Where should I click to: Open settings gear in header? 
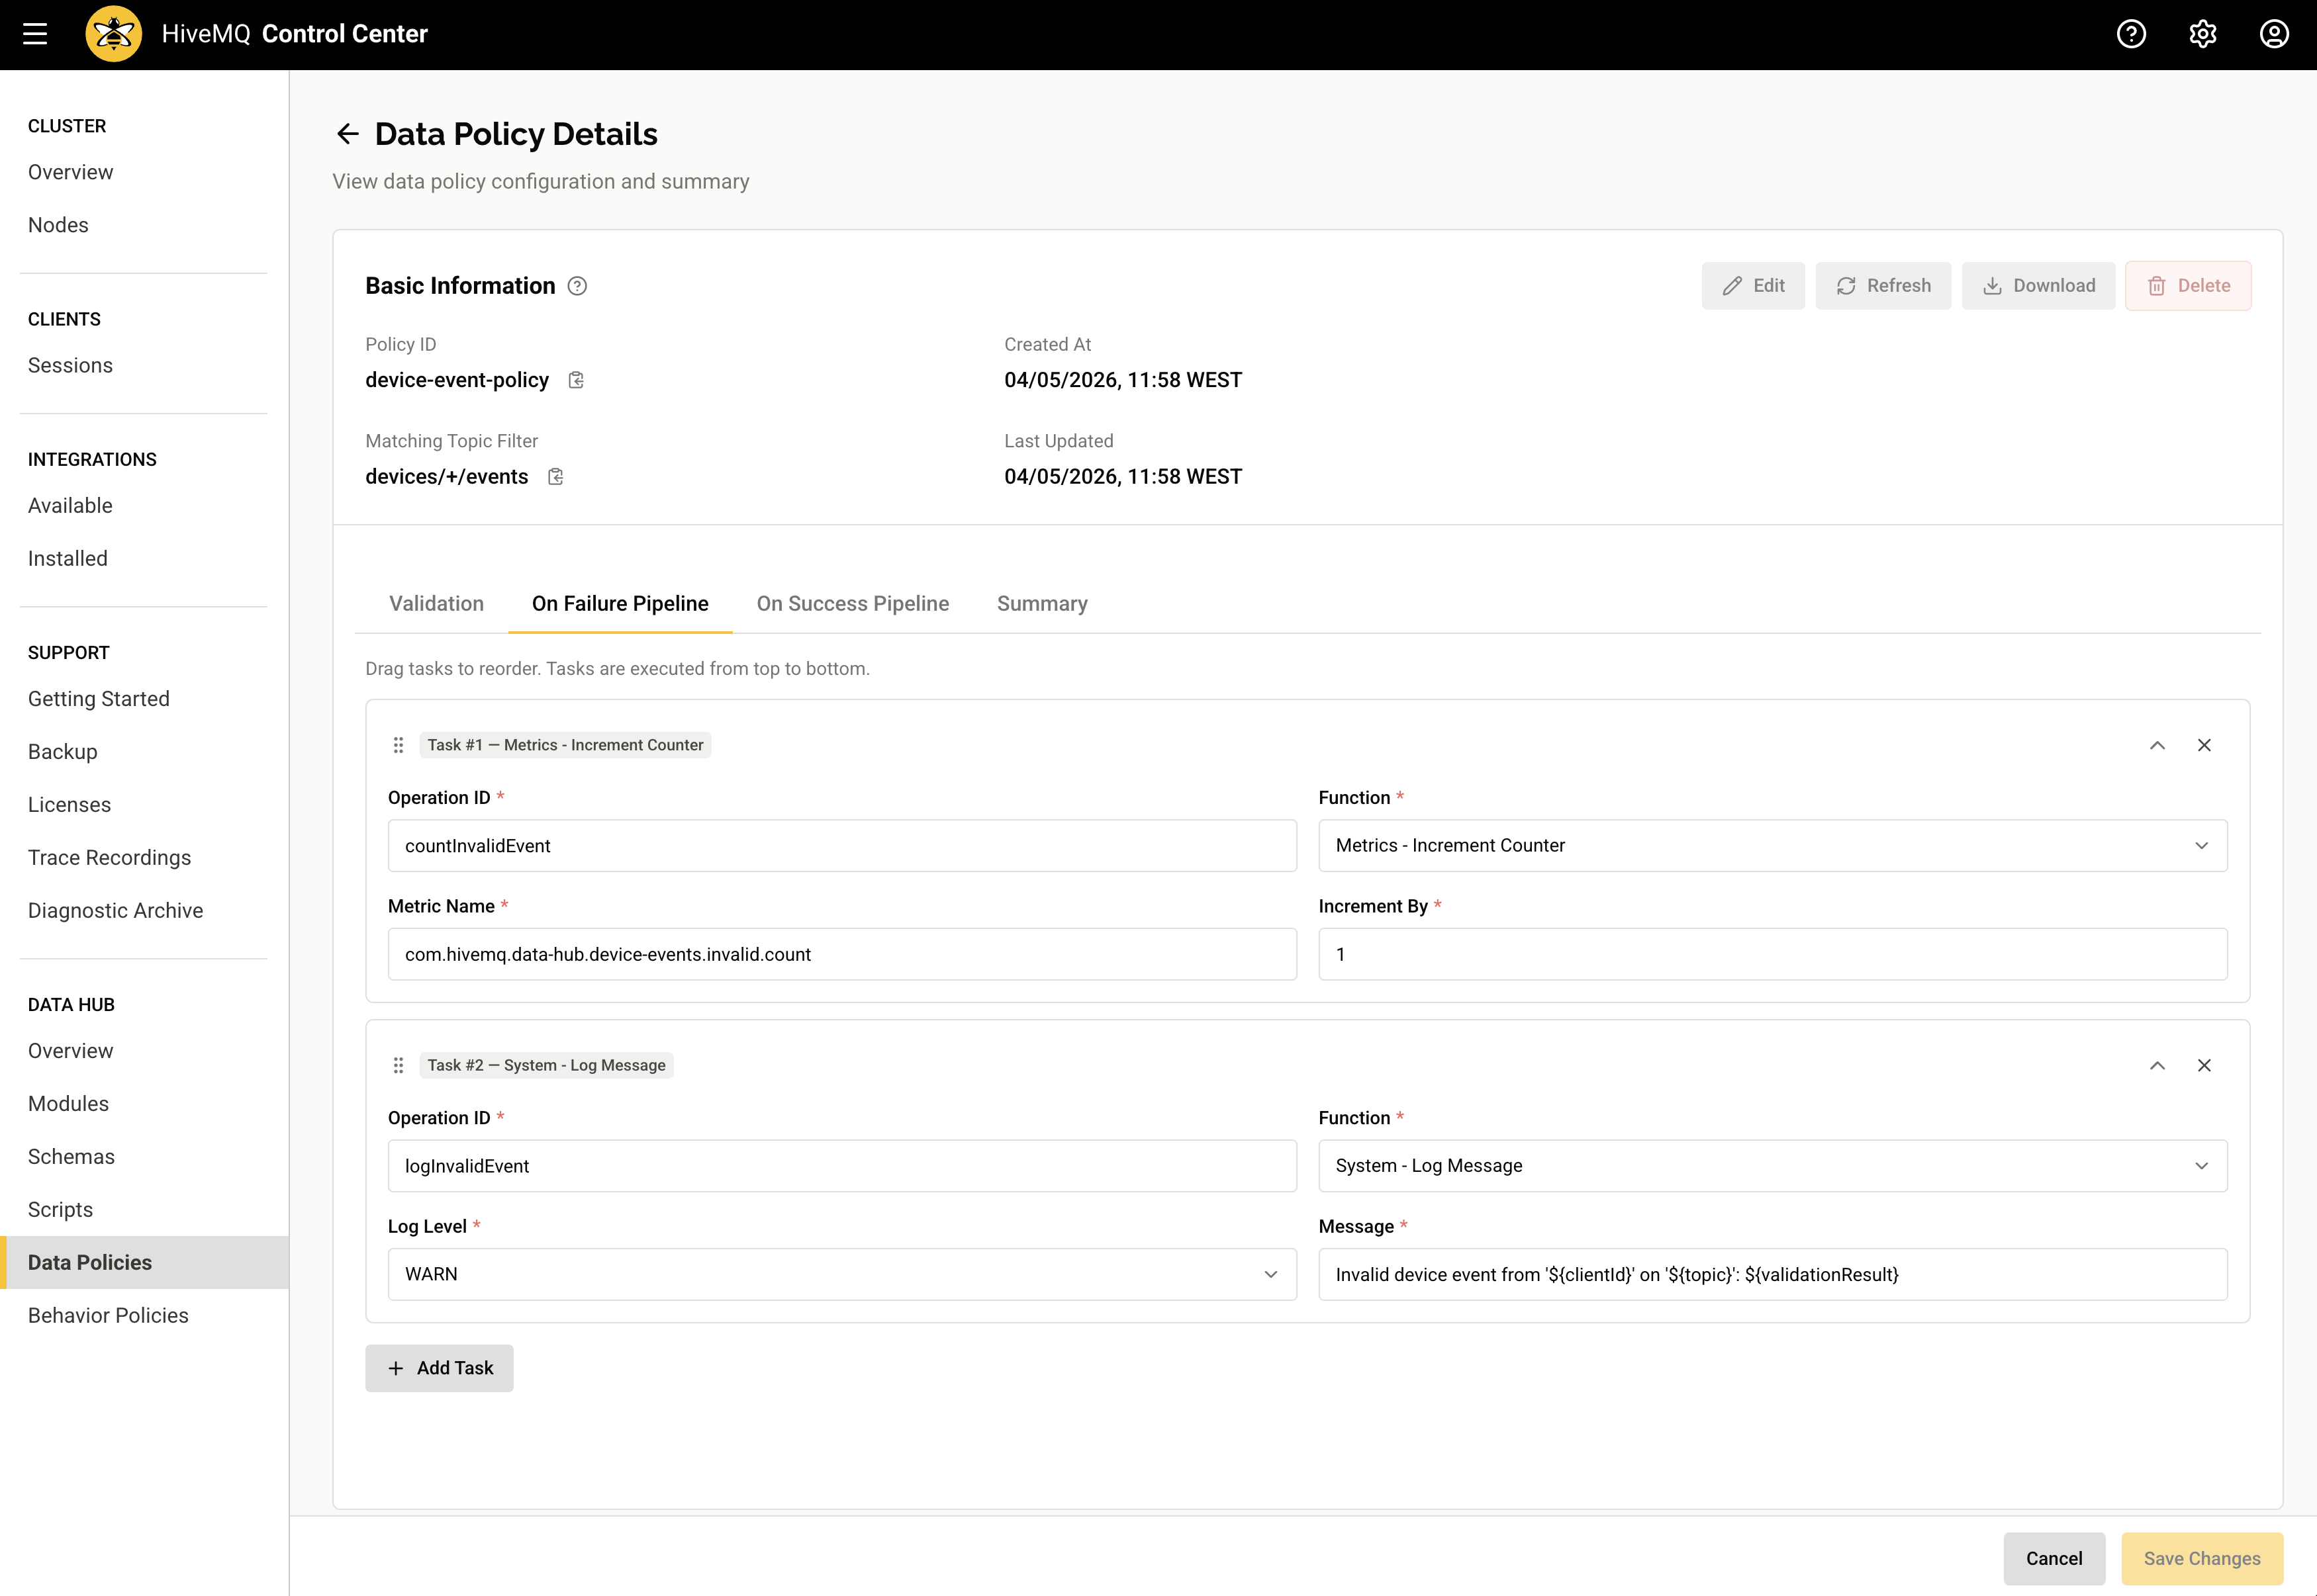click(2203, 34)
